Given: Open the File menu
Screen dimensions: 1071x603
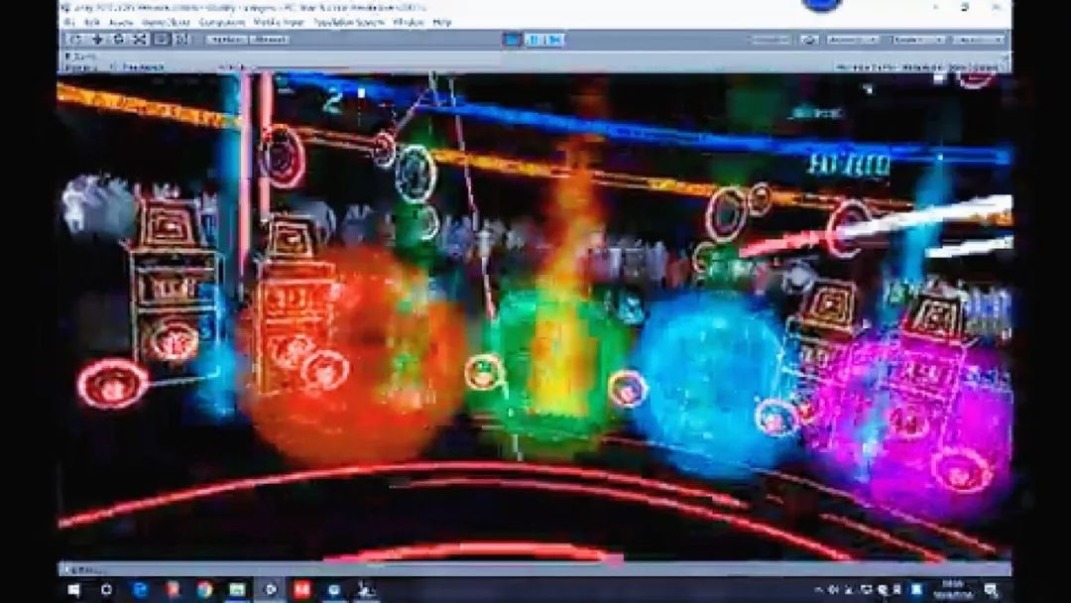Looking at the screenshot, I should coord(69,23).
